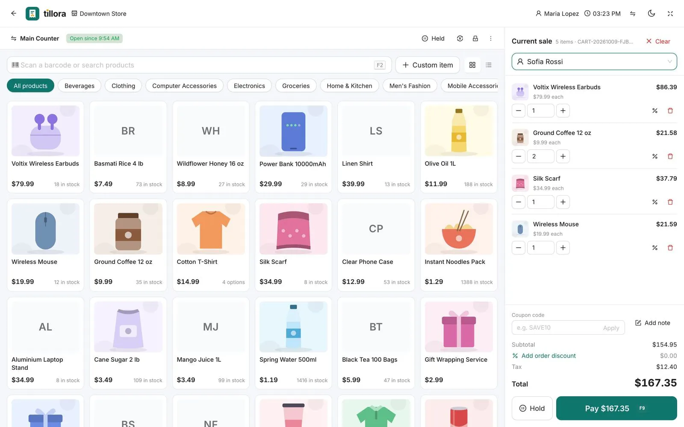Open Maria Lopez user menu

point(557,14)
